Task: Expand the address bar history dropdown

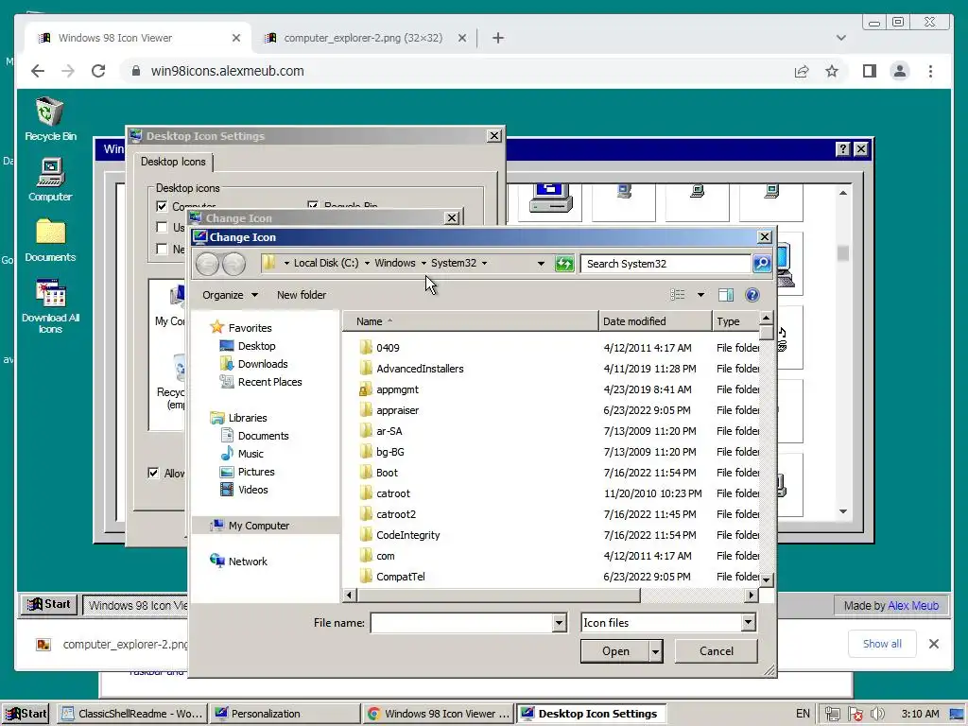Action: pyautogui.click(x=541, y=264)
